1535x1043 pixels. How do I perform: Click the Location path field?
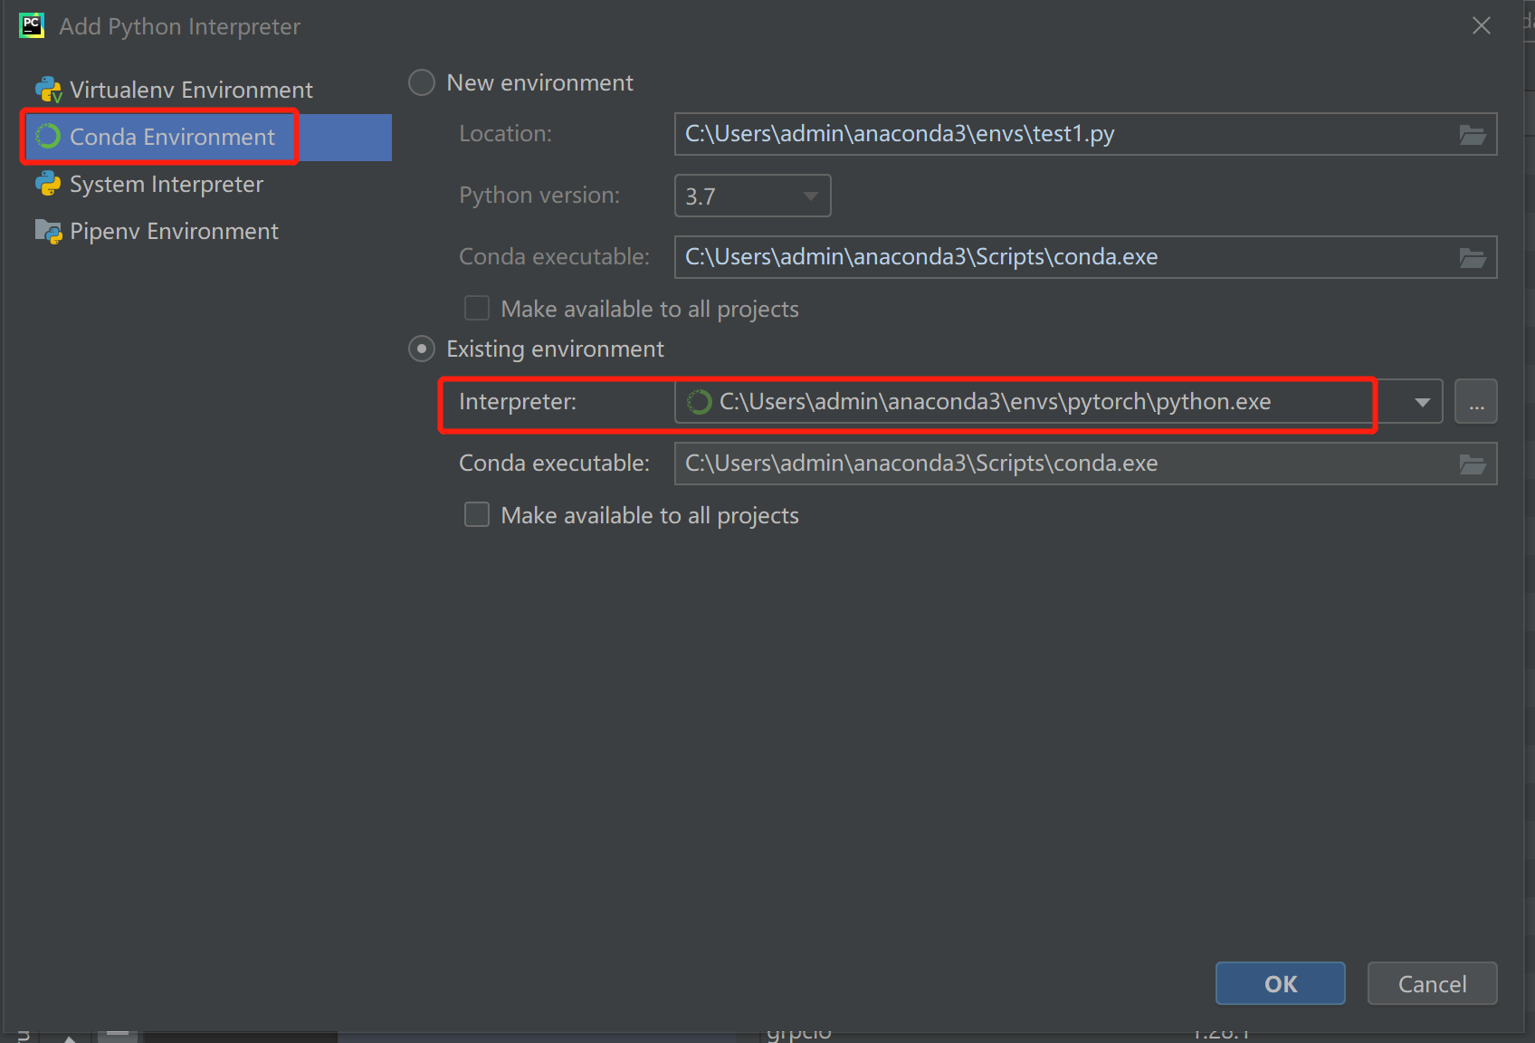click(x=1085, y=134)
